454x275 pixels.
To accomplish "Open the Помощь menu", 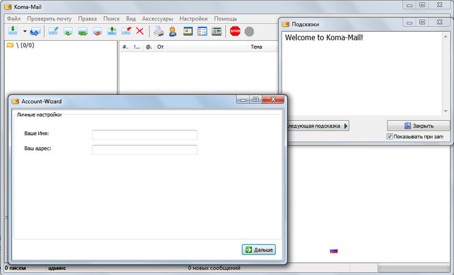I will (225, 19).
